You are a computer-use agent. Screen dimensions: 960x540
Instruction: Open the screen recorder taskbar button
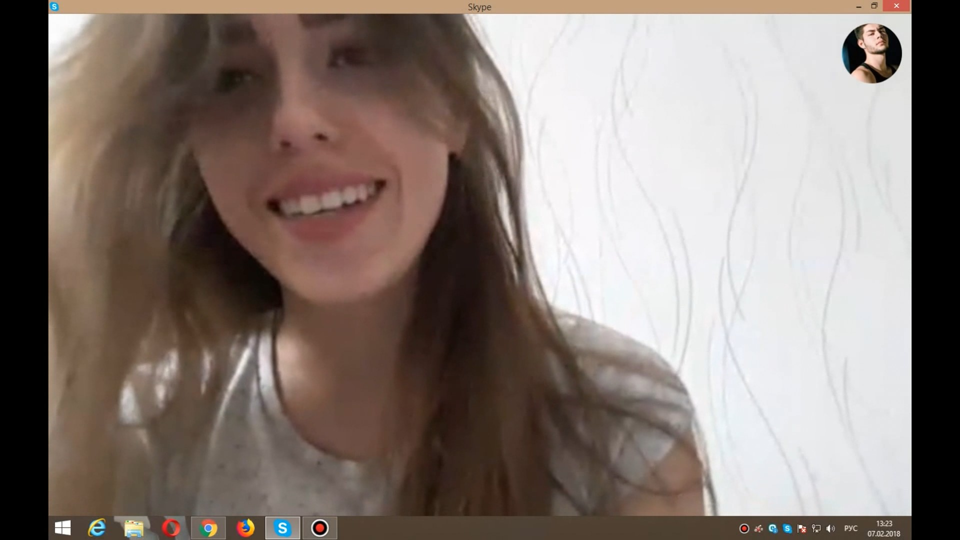(320, 528)
